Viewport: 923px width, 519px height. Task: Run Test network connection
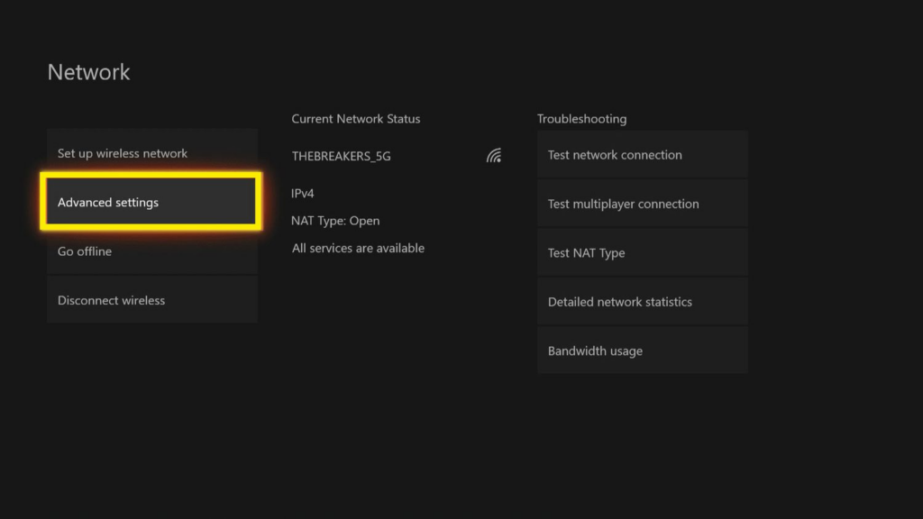coord(642,155)
